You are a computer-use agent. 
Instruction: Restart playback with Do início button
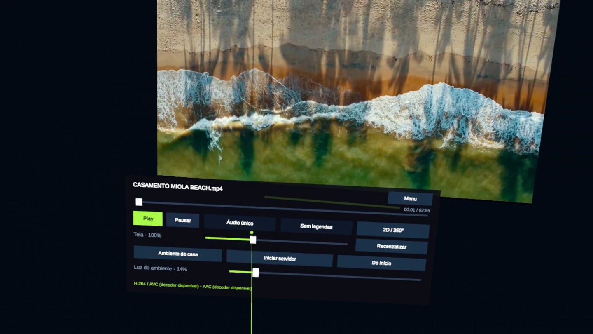(x=381, y=263)
